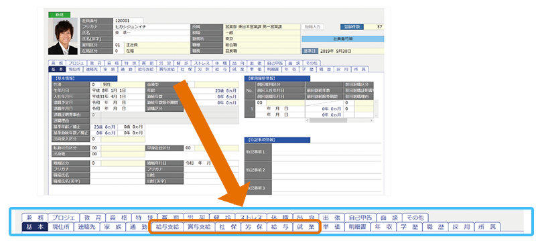
Task: Switch to the 就業 tab in the enlarged tab strip
Action: (x=306, y=227)
